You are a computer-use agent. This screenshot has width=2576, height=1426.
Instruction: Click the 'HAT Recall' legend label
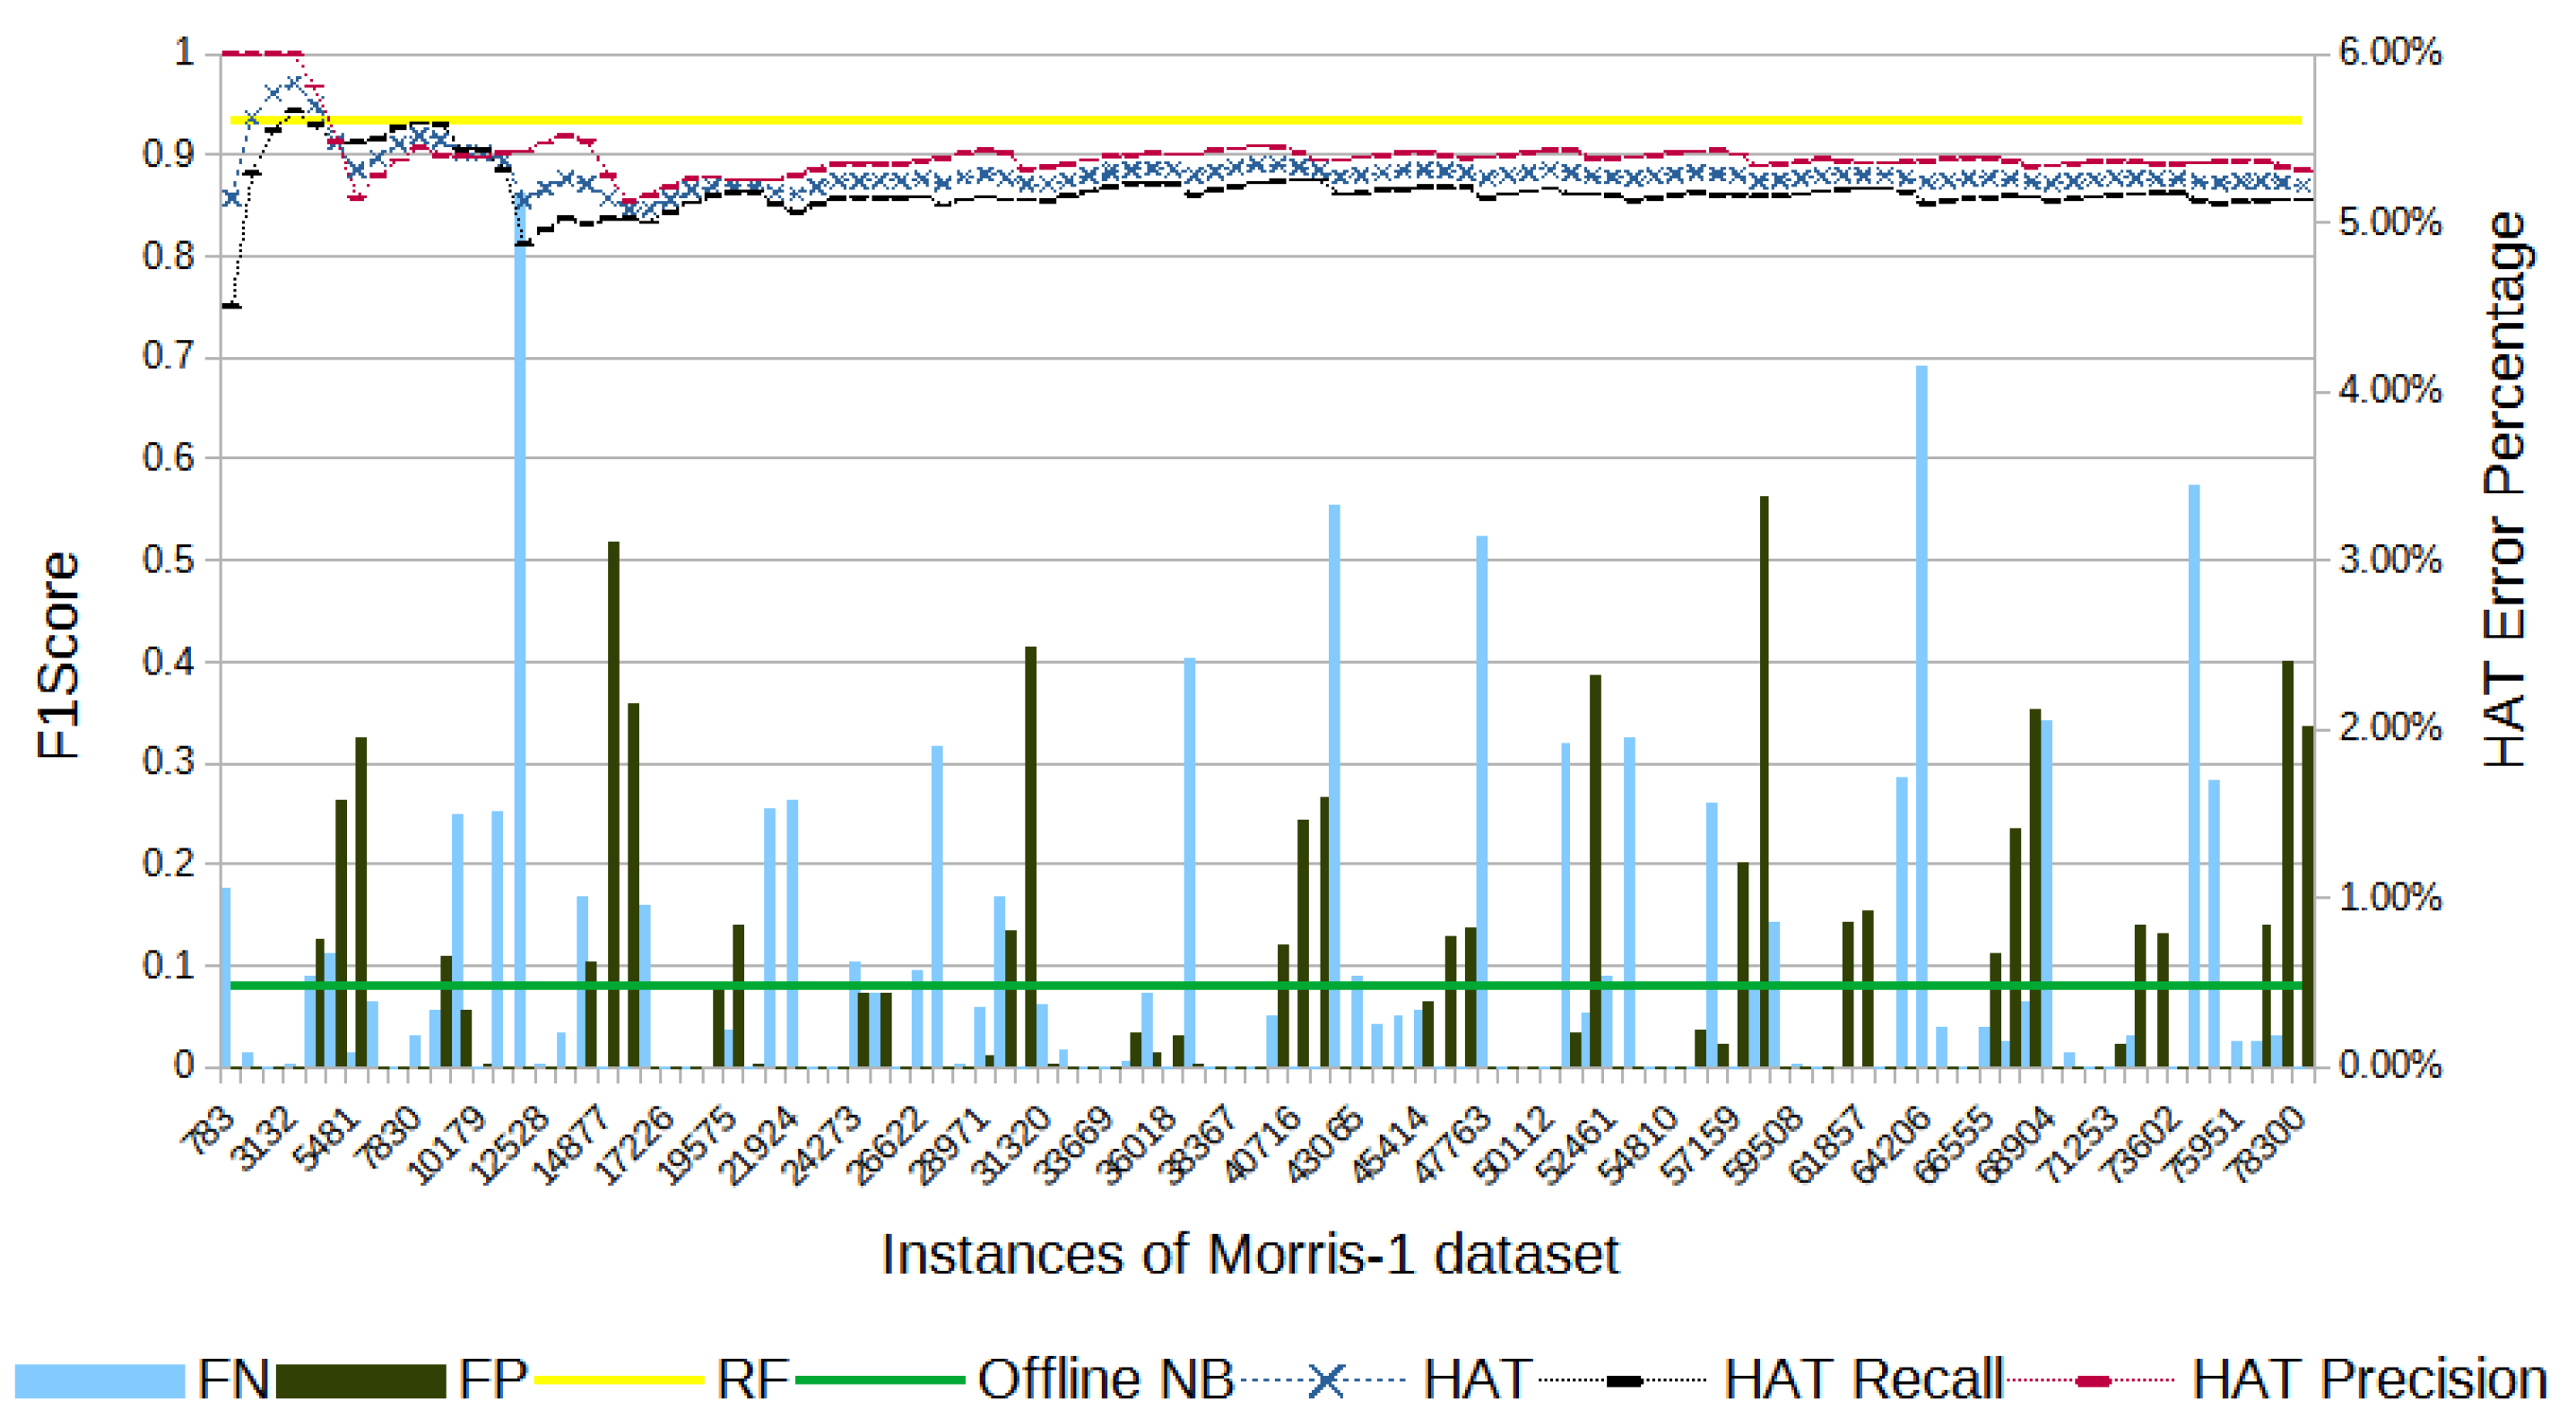point(1864,1379)
